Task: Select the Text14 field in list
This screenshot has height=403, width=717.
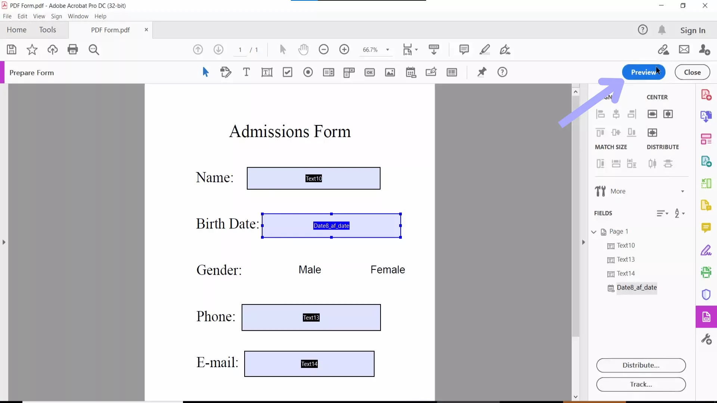Action: pyautogui.click(x=626, y=274)
